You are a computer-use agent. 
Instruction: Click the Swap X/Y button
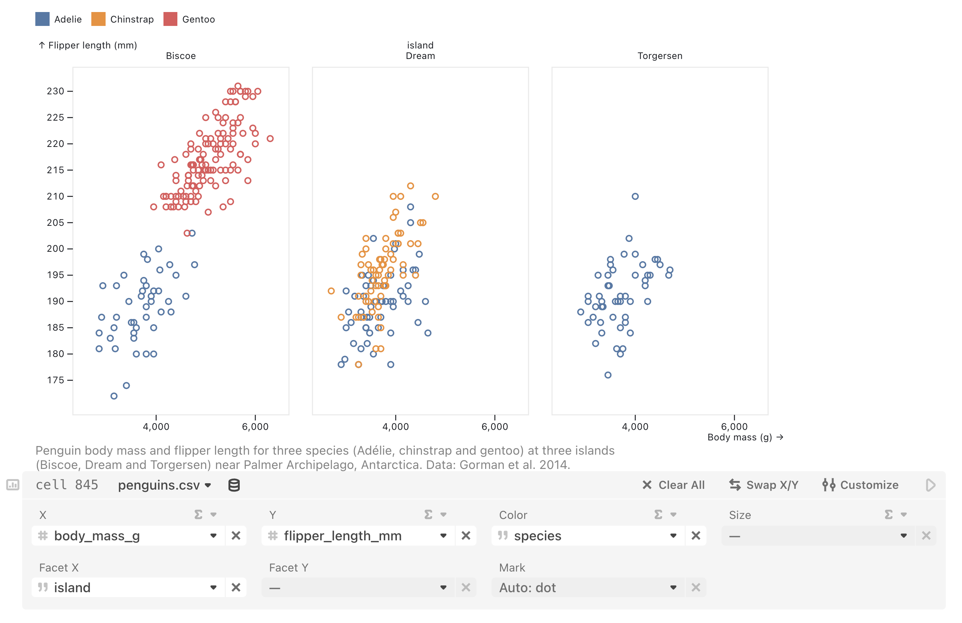(x=763, y=485)
